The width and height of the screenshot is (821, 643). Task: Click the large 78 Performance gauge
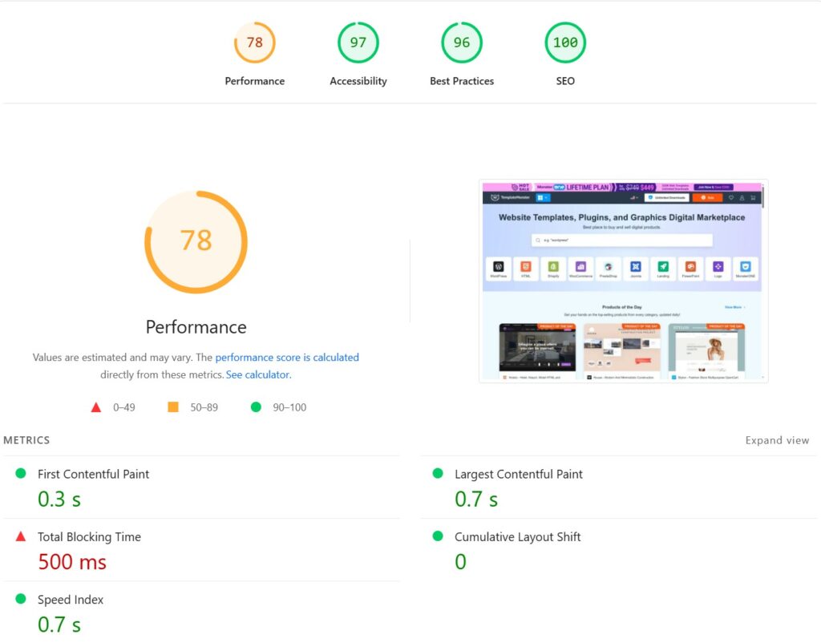pyautogui.click(x=196, y=242)
